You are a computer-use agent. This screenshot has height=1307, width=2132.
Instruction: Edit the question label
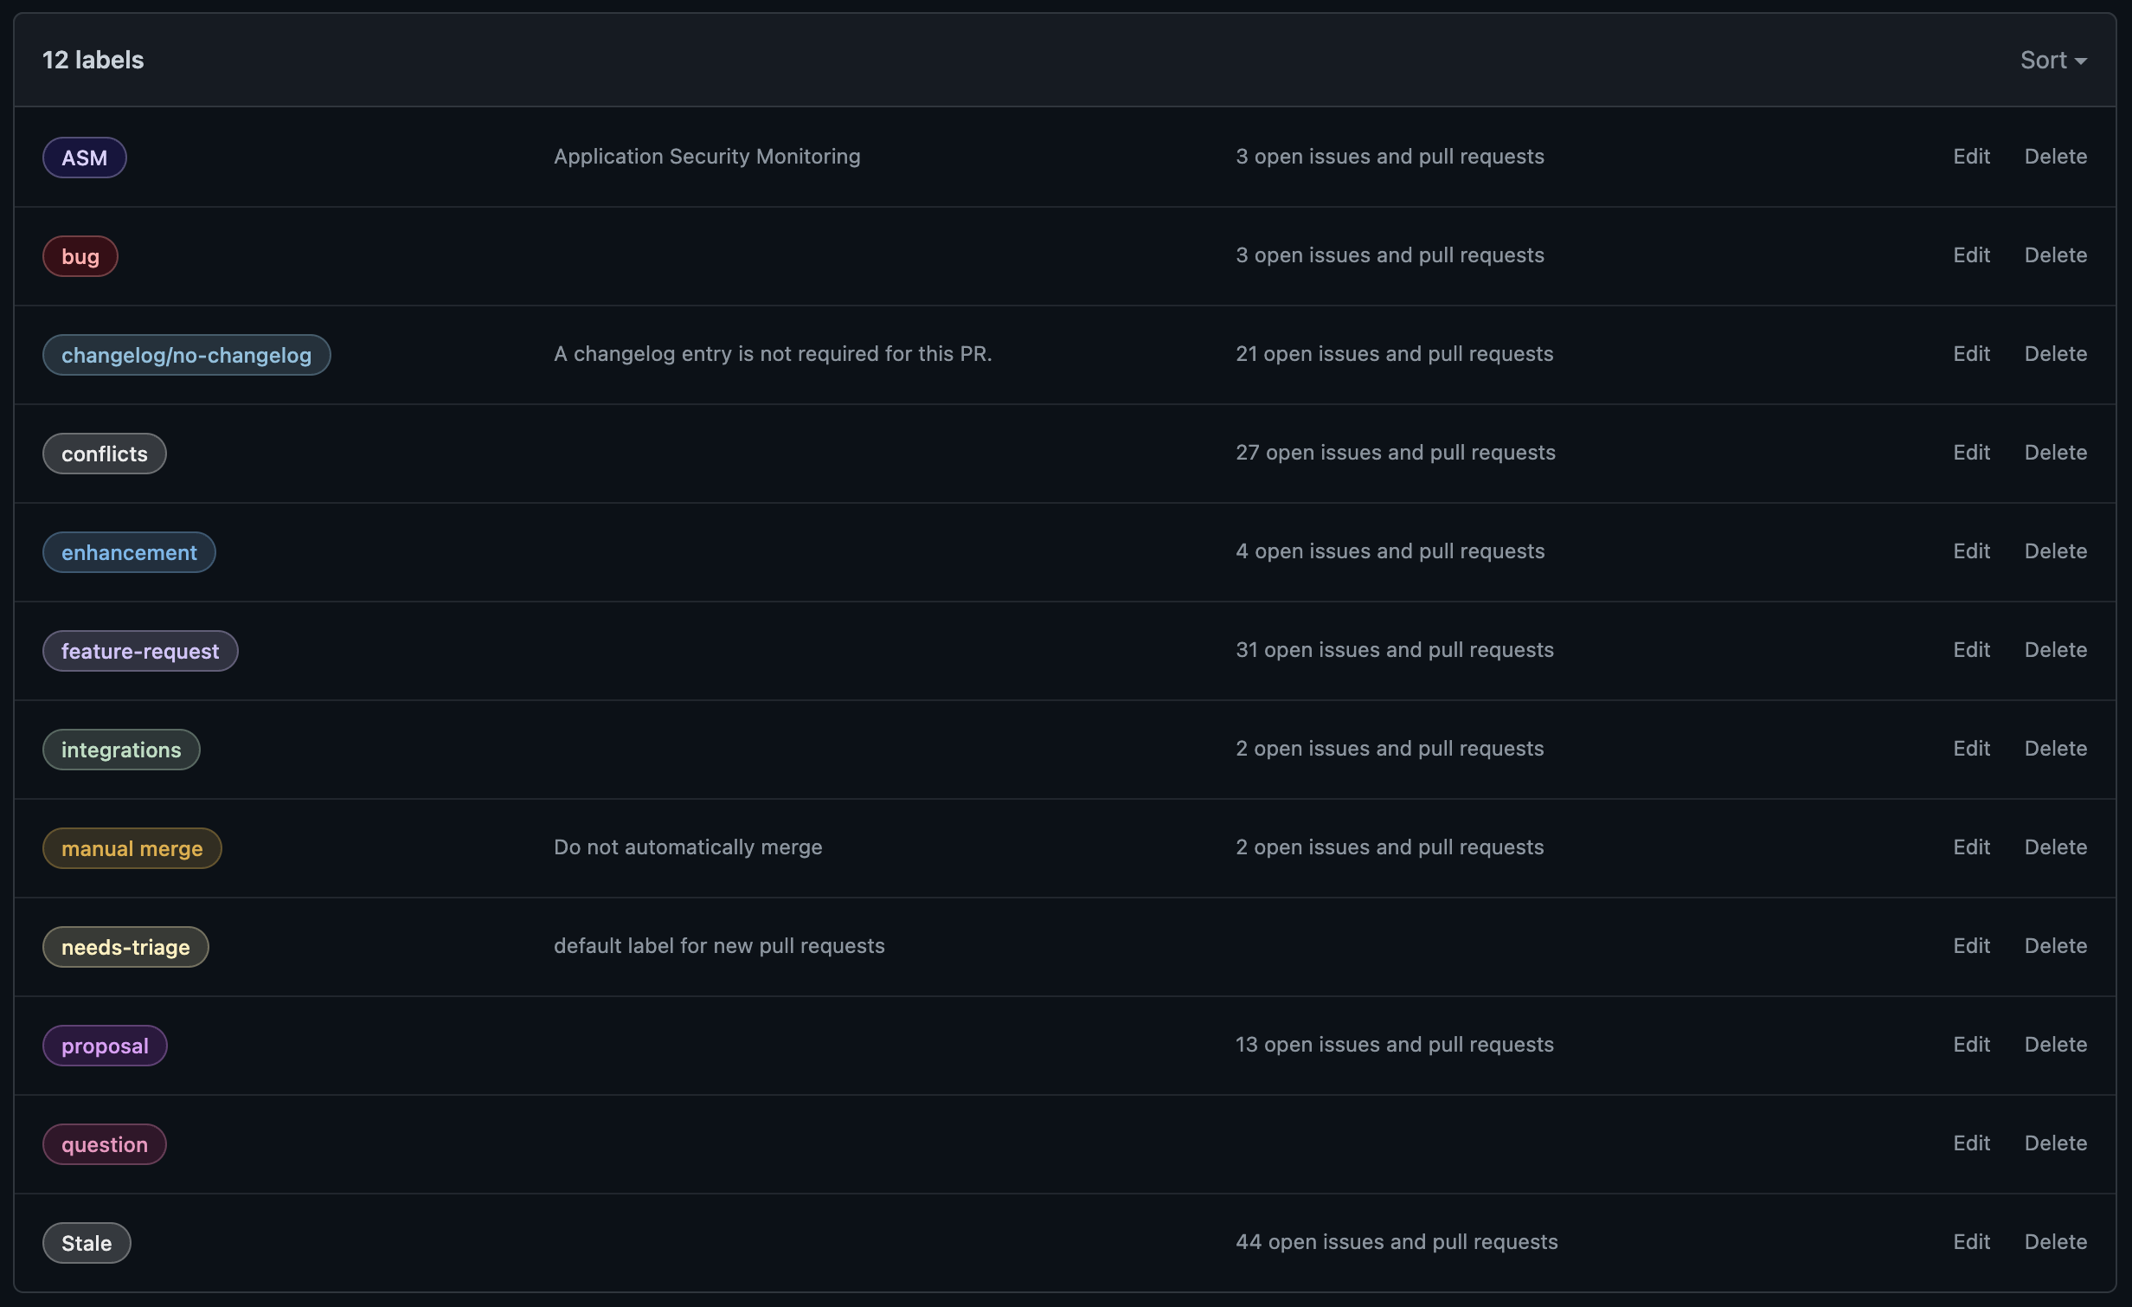[1971, 1143]
